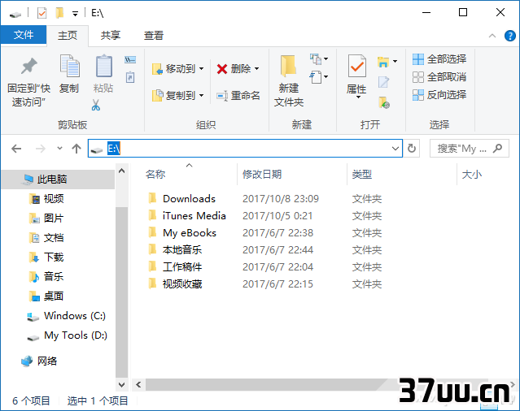Pin to Quick Access (固定到快速访问)
This screenshot has height=411, width=520.
28,81
